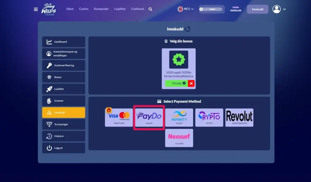Click the Logg ut sidebar button
Screen dimensions: 311x182
(64, 148)
